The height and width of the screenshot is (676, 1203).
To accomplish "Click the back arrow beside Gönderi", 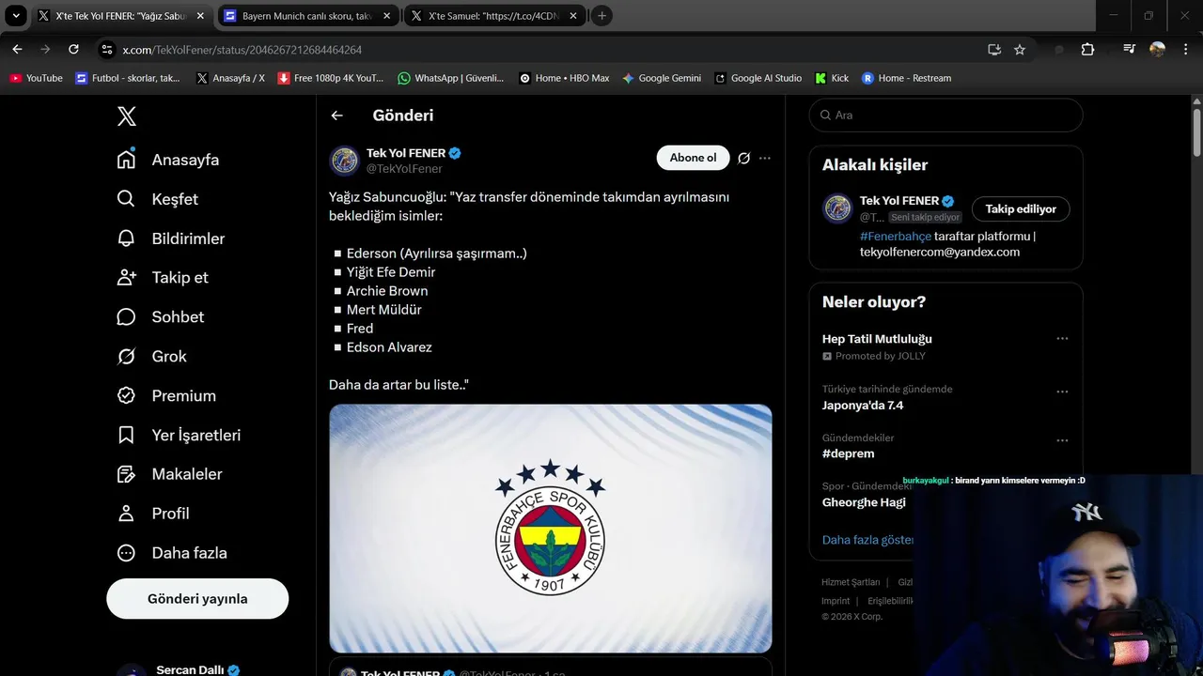I will point(336,115).
